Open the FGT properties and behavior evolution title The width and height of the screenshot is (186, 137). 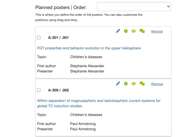tap(89, 48)
